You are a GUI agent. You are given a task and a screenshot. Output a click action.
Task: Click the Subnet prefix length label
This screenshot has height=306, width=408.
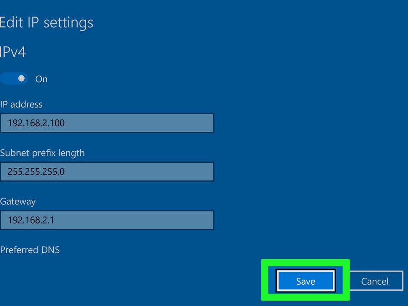tap(42, 153)
